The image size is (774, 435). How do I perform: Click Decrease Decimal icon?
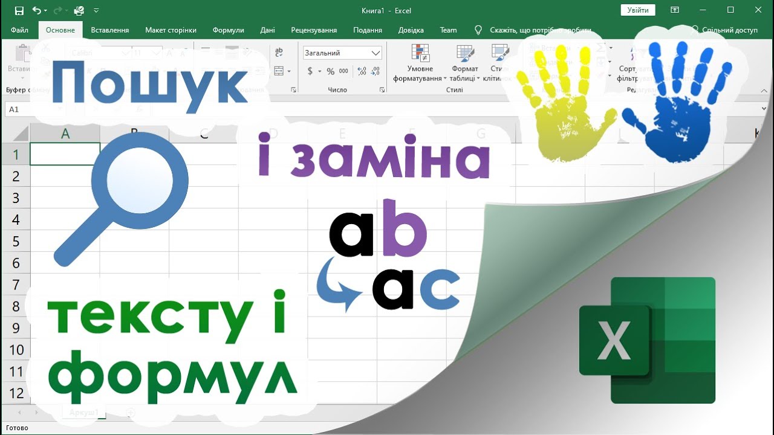click(376, 71)
